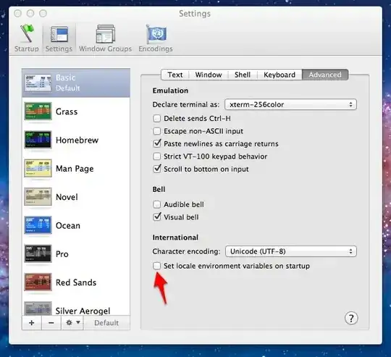Enable Delete sends Ctrl-H
Screen dimensions: 391x357
pos(157,118)
